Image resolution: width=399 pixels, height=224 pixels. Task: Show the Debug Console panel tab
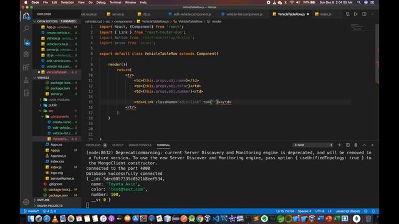pyautogui.click(x=140, y=145)
